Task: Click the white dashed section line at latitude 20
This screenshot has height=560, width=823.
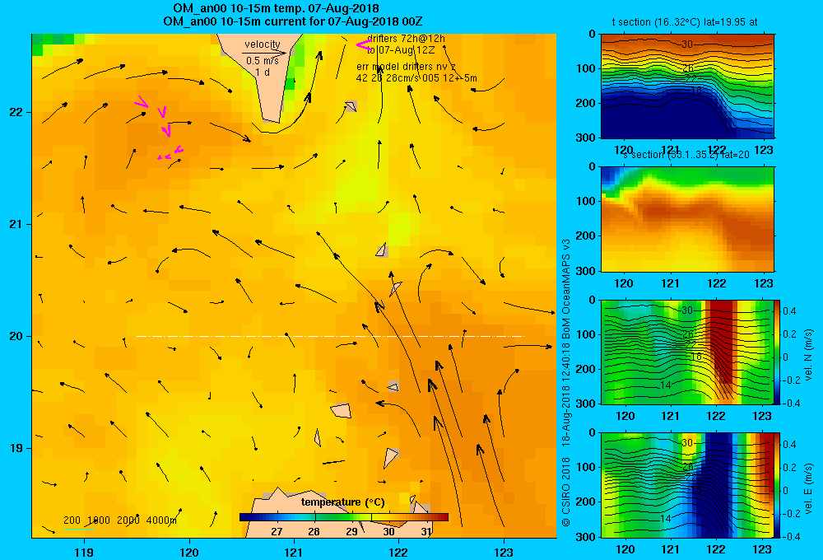Action: (330, 336)
